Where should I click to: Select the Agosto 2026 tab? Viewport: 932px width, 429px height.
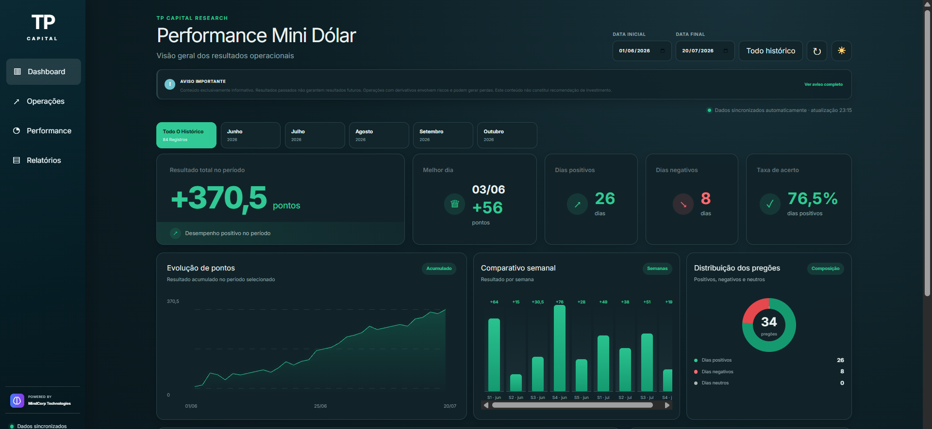(379, 135)
